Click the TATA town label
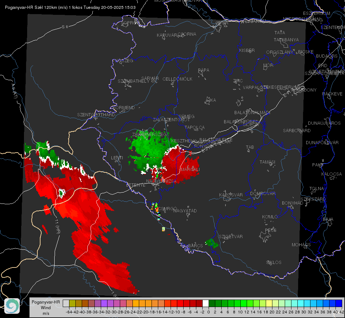Screen dimensions: 345x318 coord(280,33)
